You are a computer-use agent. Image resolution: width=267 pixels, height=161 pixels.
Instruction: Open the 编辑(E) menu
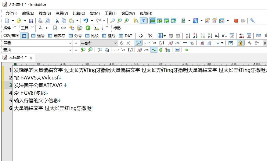28,13
